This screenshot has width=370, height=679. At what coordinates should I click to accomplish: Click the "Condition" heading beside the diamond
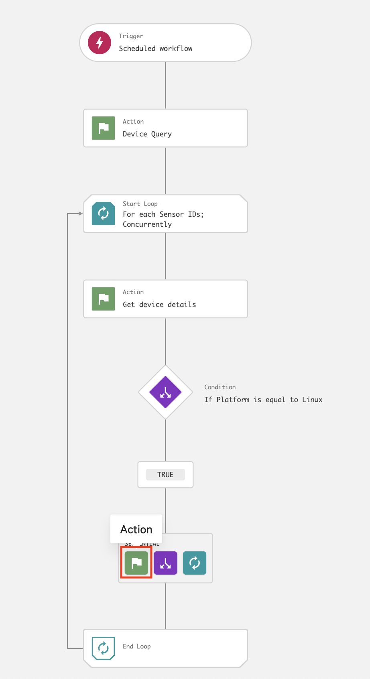[220, 387]
